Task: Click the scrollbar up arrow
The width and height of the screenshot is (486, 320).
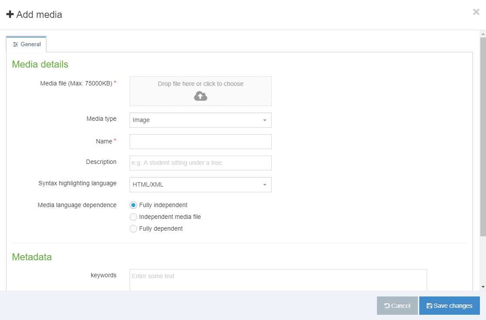Action: (483, 34)
